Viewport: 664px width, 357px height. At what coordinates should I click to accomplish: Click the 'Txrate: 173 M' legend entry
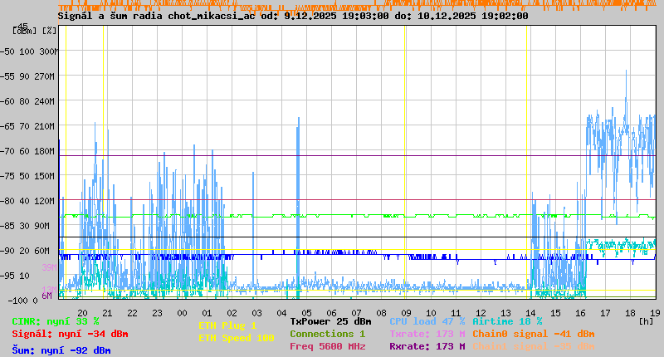click(427, 334)
